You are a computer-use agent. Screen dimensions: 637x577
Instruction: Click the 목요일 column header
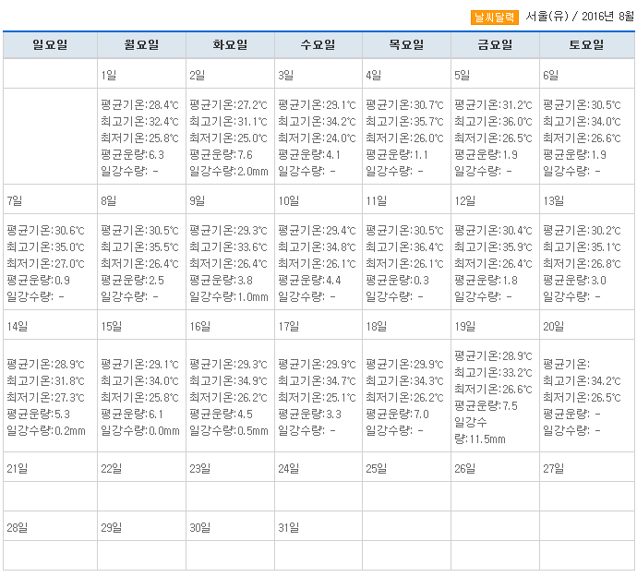pyautogui.click(x=406, y=45)
